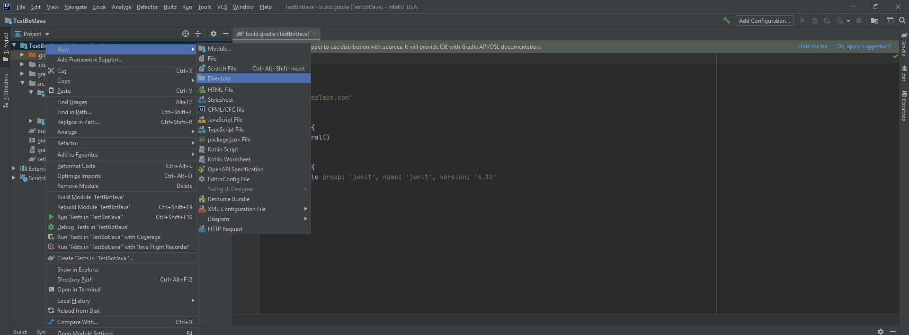Create a new CFML/CFC file

[254, 109]
